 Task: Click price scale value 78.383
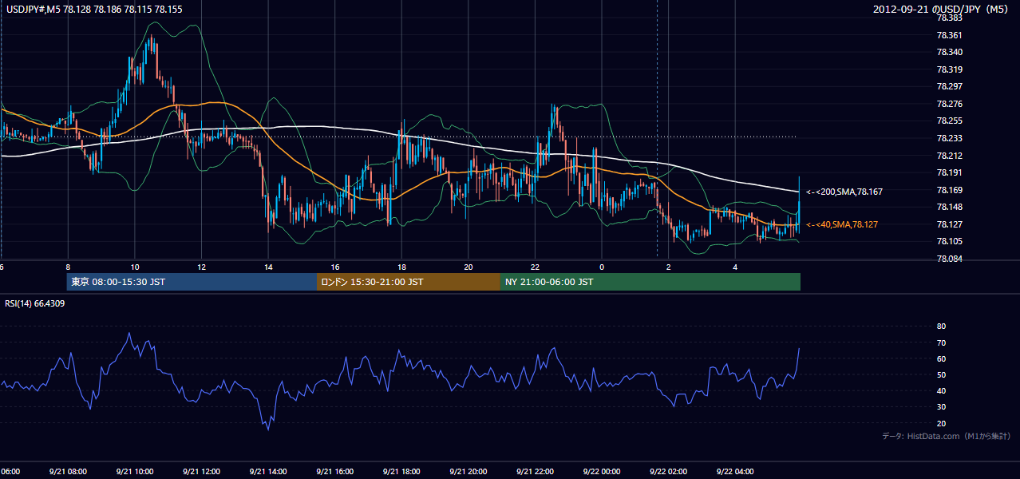949,18
